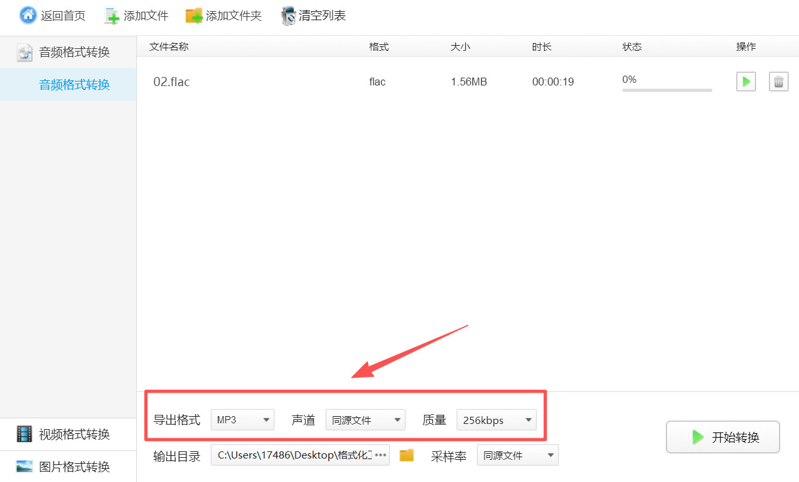Click the flac format cell

377,82
